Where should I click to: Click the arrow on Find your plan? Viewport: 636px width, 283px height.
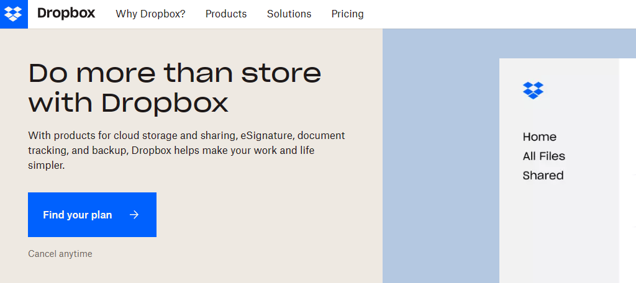[134, 215]
